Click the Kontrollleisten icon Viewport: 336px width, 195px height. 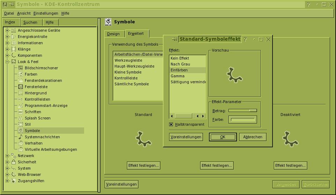21,99
